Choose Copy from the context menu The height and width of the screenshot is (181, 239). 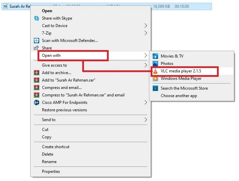pos(90,137)
